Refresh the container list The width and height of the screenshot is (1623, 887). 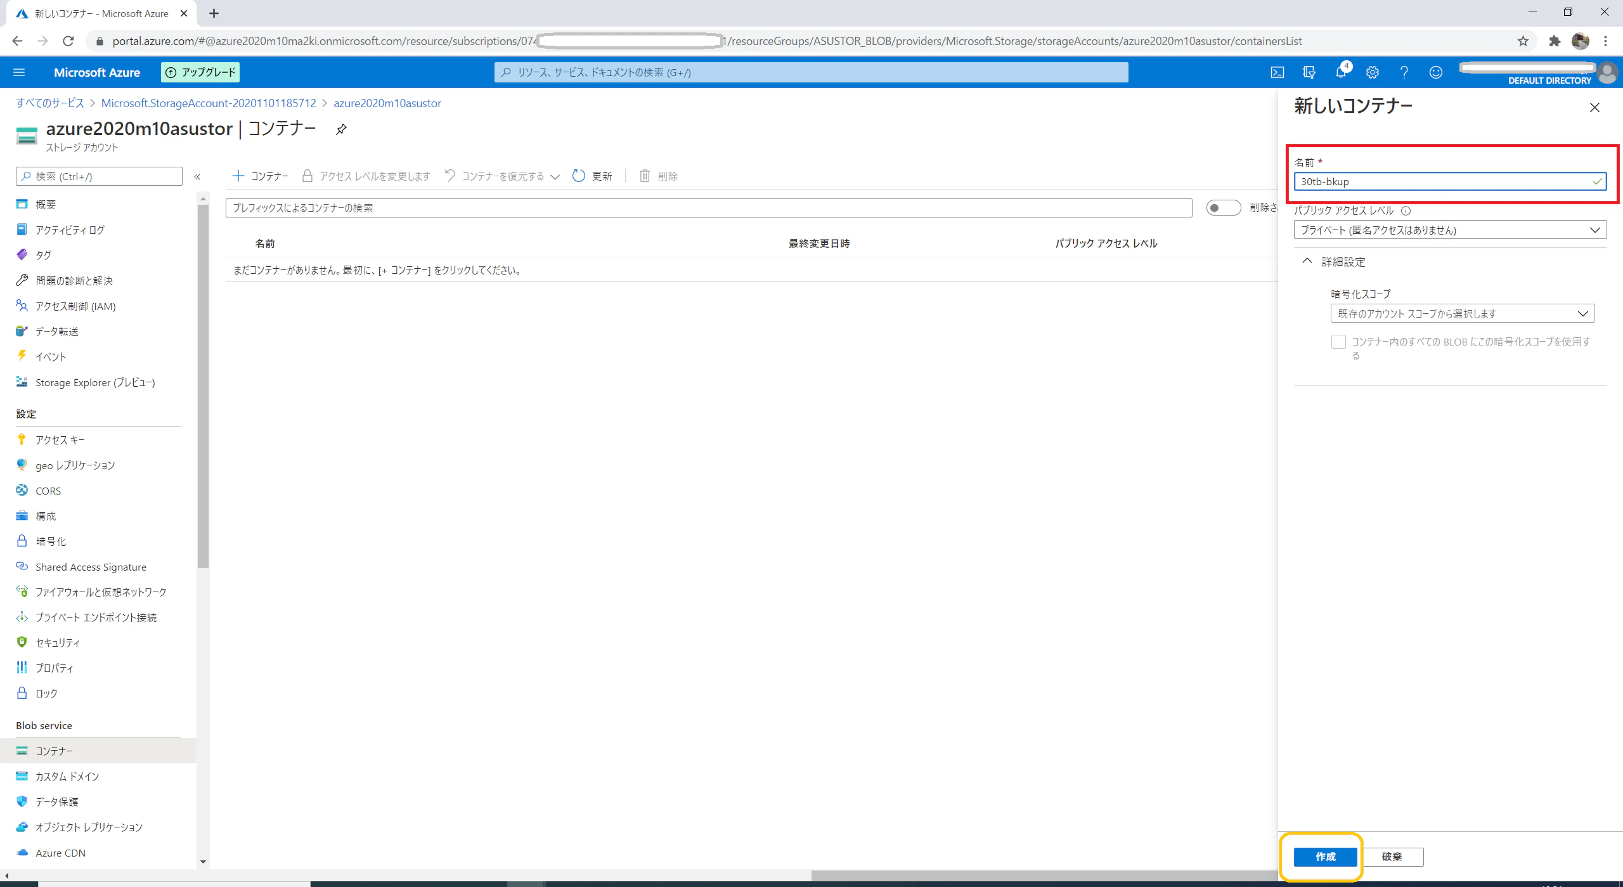(592, 176)
